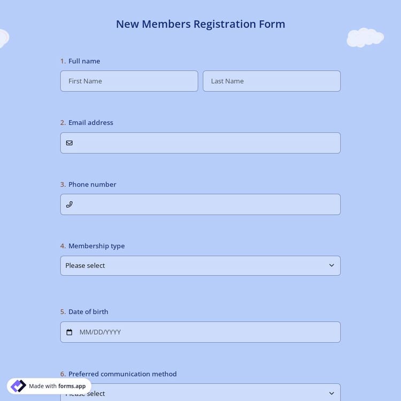Click the phone handset icon
Image resolution: width=401 pixels, height=401 pixels.
[70, 204]
